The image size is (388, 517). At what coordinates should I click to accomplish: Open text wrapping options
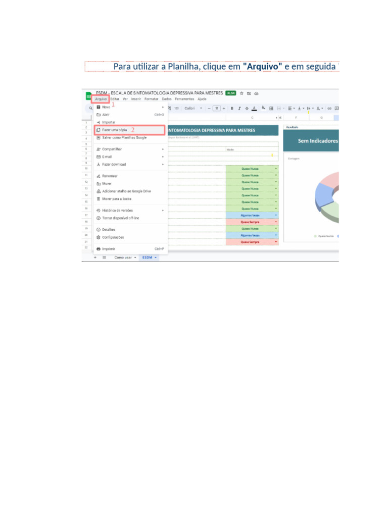[310, 108]
